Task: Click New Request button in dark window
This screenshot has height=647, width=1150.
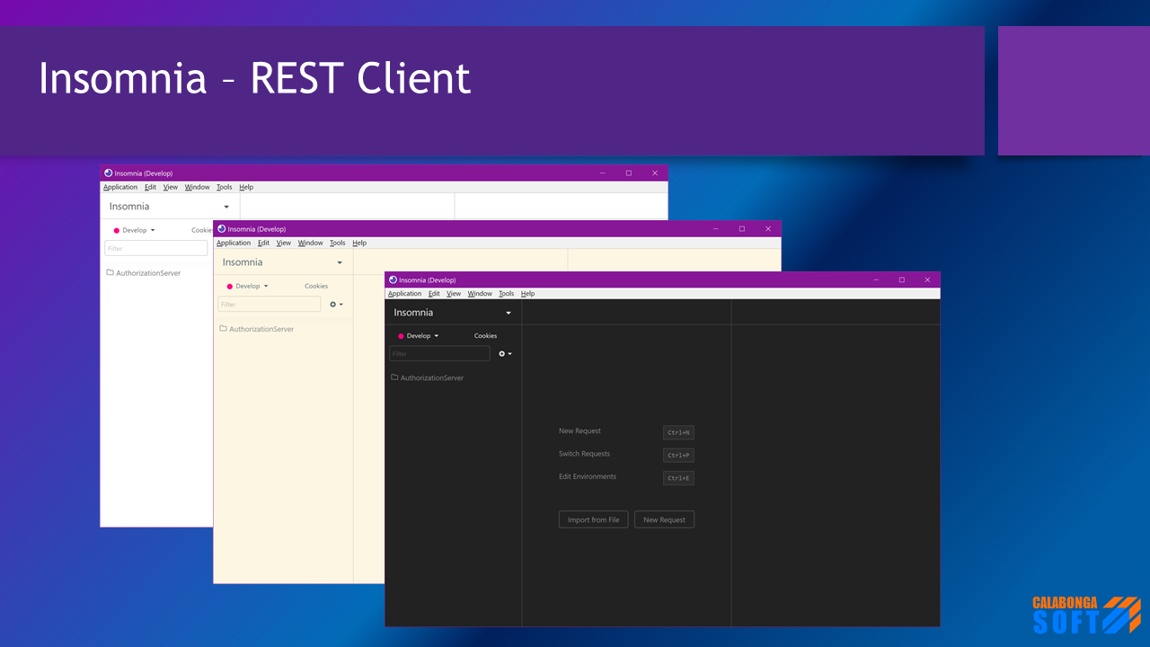Action: (x=664, y=519)
